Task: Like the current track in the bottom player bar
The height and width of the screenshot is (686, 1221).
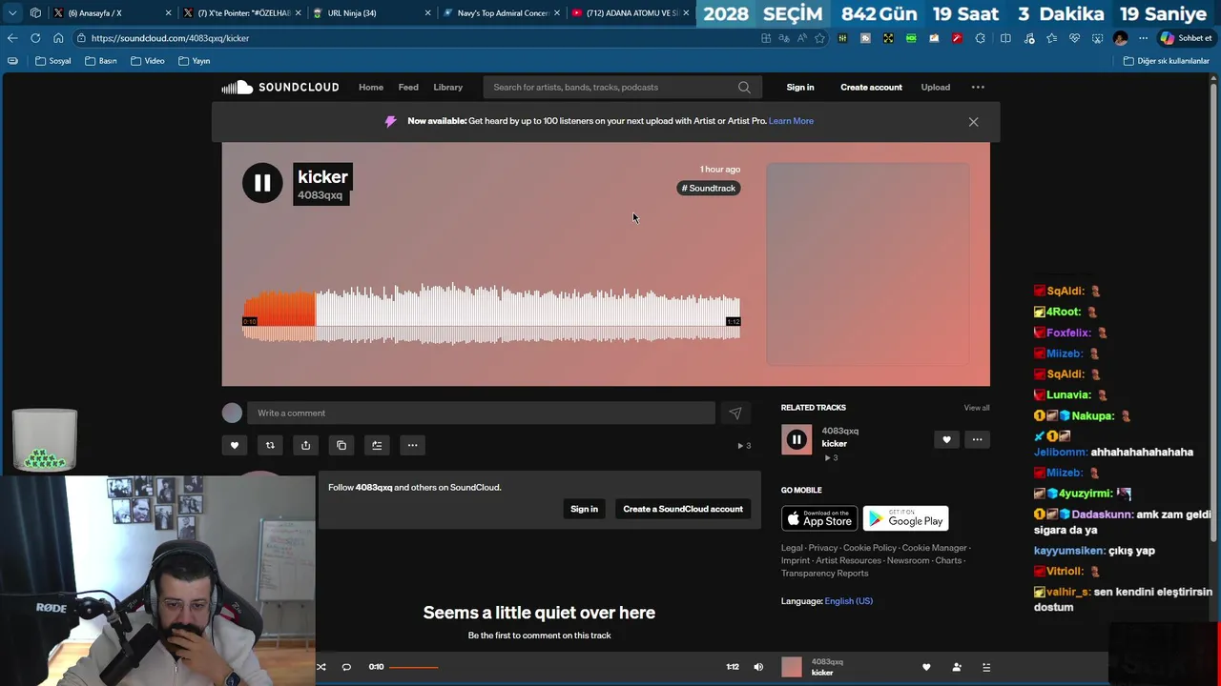Action: pyautogui.click(x=926, y=667)
